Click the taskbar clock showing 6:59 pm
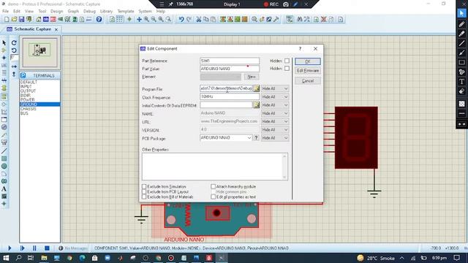Image resolution: width=468 pixels, height=263 pixels. tap(439, 258)
